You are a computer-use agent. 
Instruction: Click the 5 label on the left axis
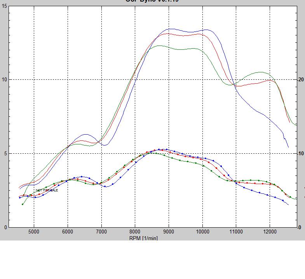(5, 153)
